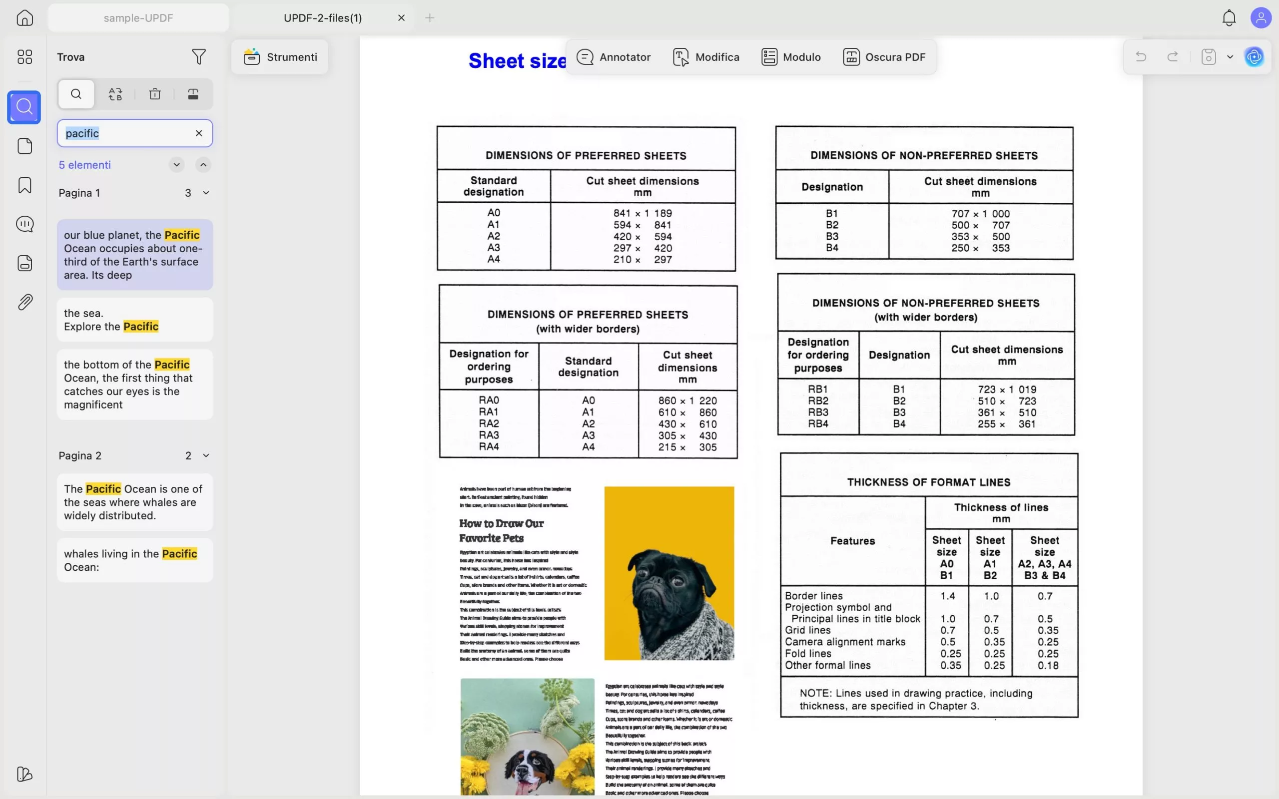Click the UPDF AI assistant icon

tap(1254, 56)
